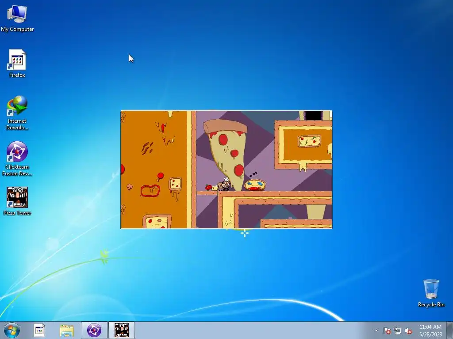
Task: Click the "Pizza Tower" label text
Action: (17, 213)
